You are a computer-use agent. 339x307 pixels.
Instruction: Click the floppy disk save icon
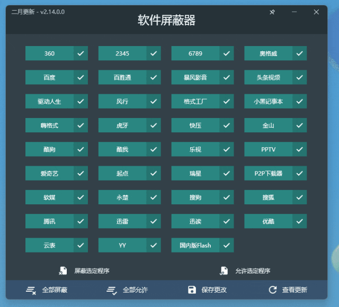[x=192, y=290]
